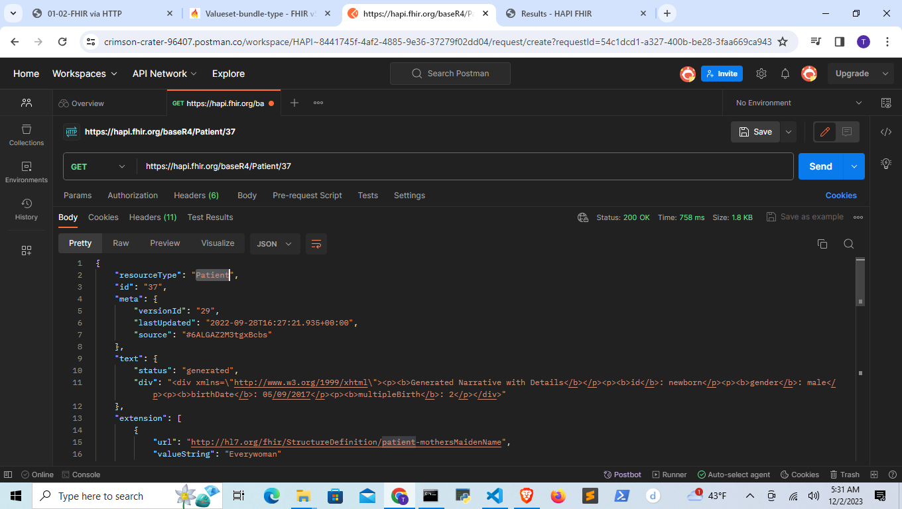Save the current request
The image size is (902, 509).
coord(755,132)
